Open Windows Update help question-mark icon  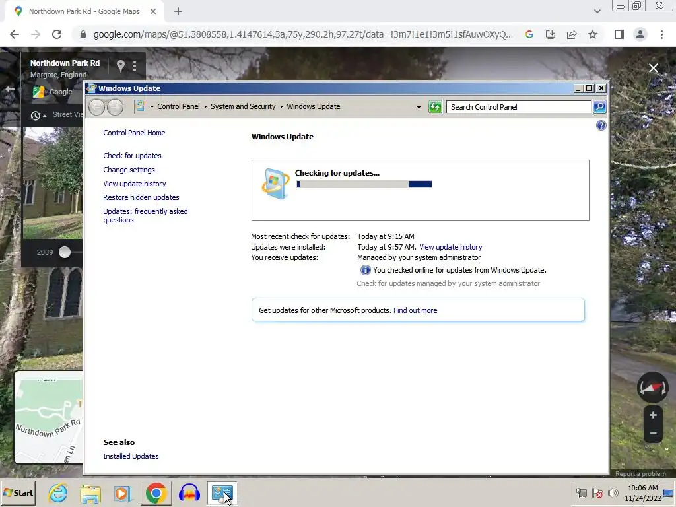pos(601,125)
